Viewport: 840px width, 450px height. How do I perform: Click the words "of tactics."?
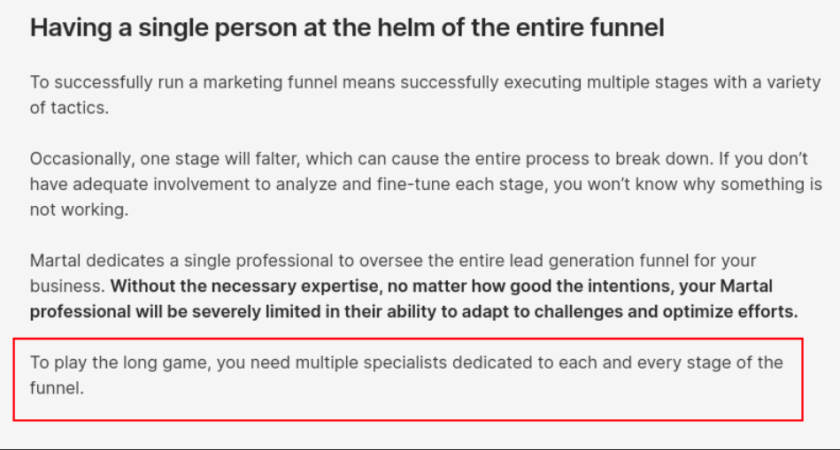click(x=69, y=108)
